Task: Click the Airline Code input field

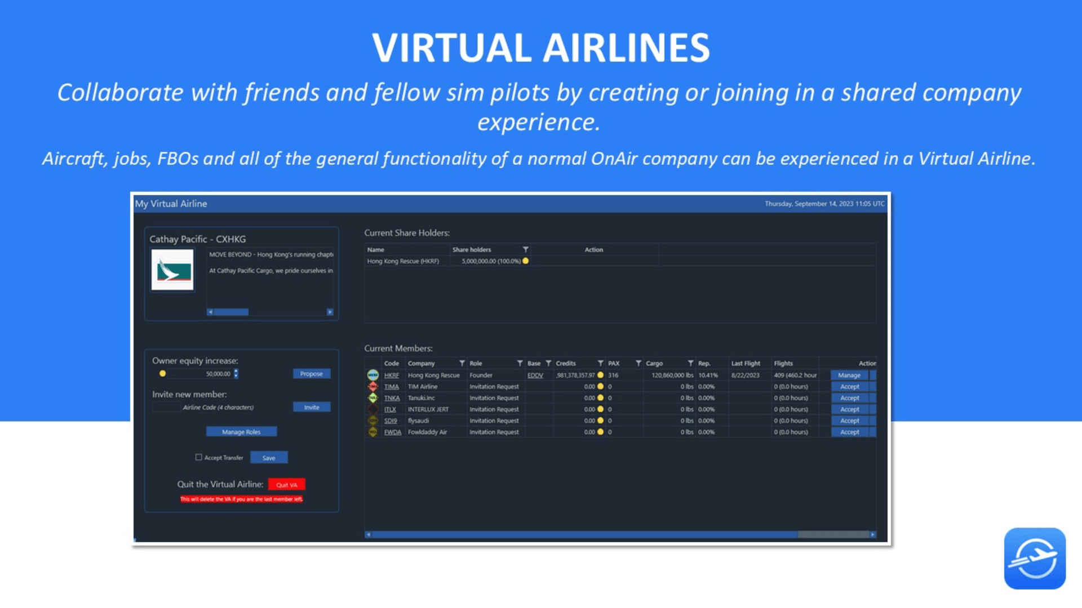Action: tap(167, 408)
